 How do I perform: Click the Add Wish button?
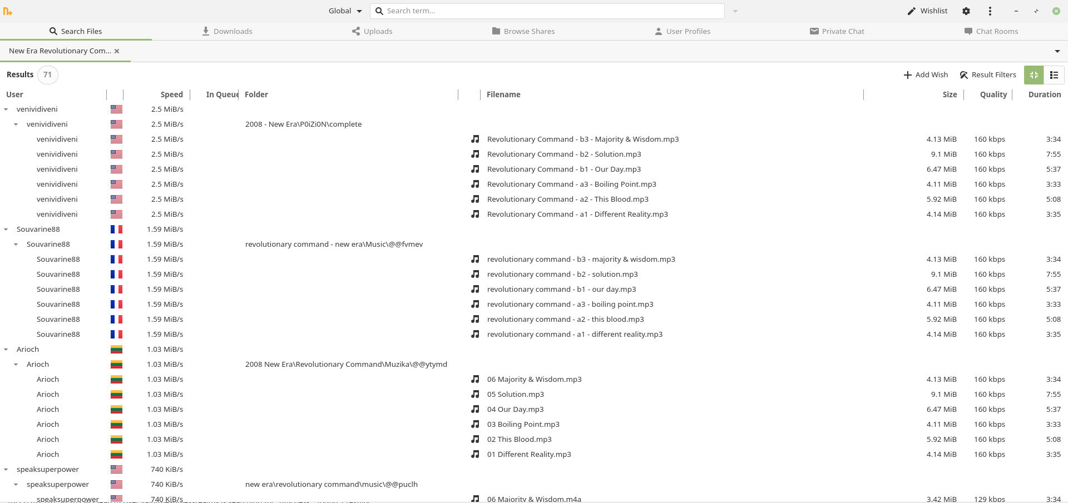click(926, 75)
